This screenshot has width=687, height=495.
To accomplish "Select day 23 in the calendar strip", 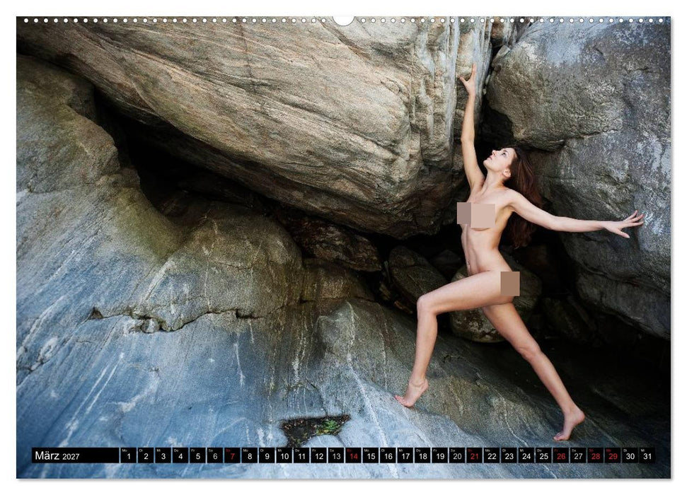I will tap(509, 455).
